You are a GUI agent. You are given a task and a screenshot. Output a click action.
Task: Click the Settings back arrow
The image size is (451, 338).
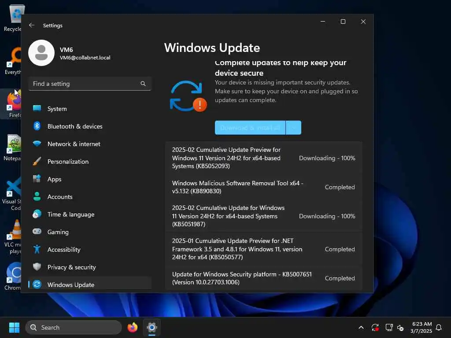coord(32,25)
